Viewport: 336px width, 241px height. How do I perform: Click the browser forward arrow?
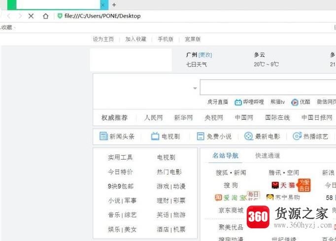[20, 16]
